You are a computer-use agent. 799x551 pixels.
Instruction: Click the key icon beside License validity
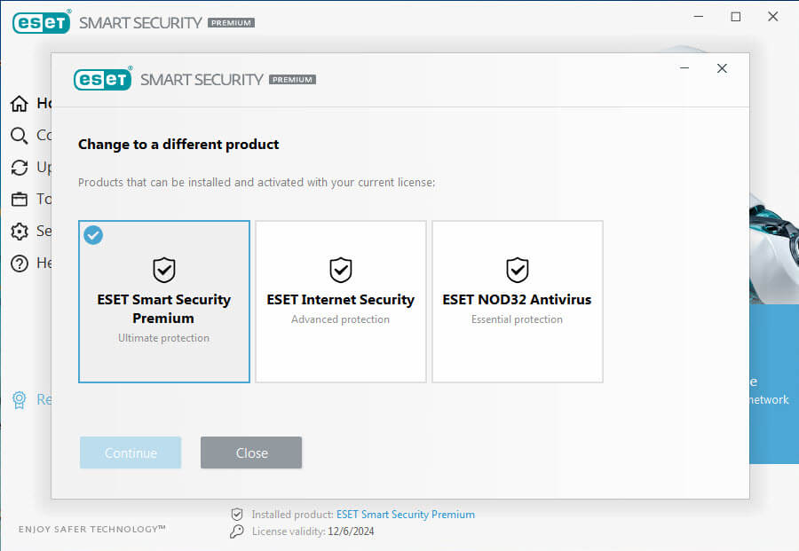tap(236, 532)
